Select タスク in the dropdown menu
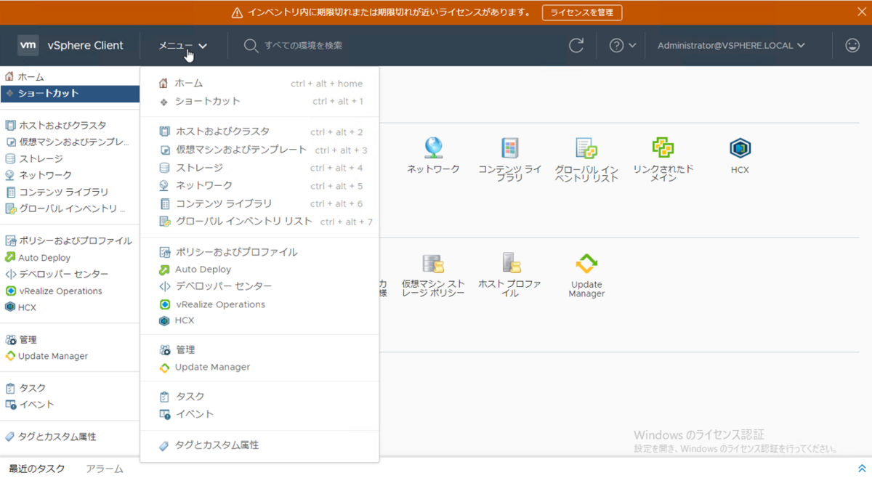 [259, 397]
